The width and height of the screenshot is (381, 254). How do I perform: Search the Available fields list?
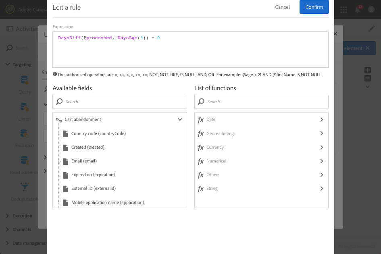click(x=123, y=102)
